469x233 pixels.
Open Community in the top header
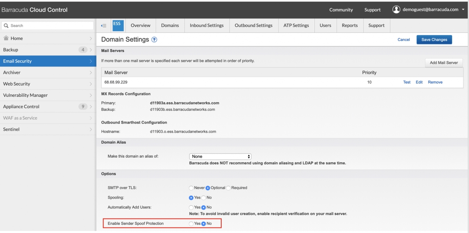pyautogui.click(x=341, y=10)
